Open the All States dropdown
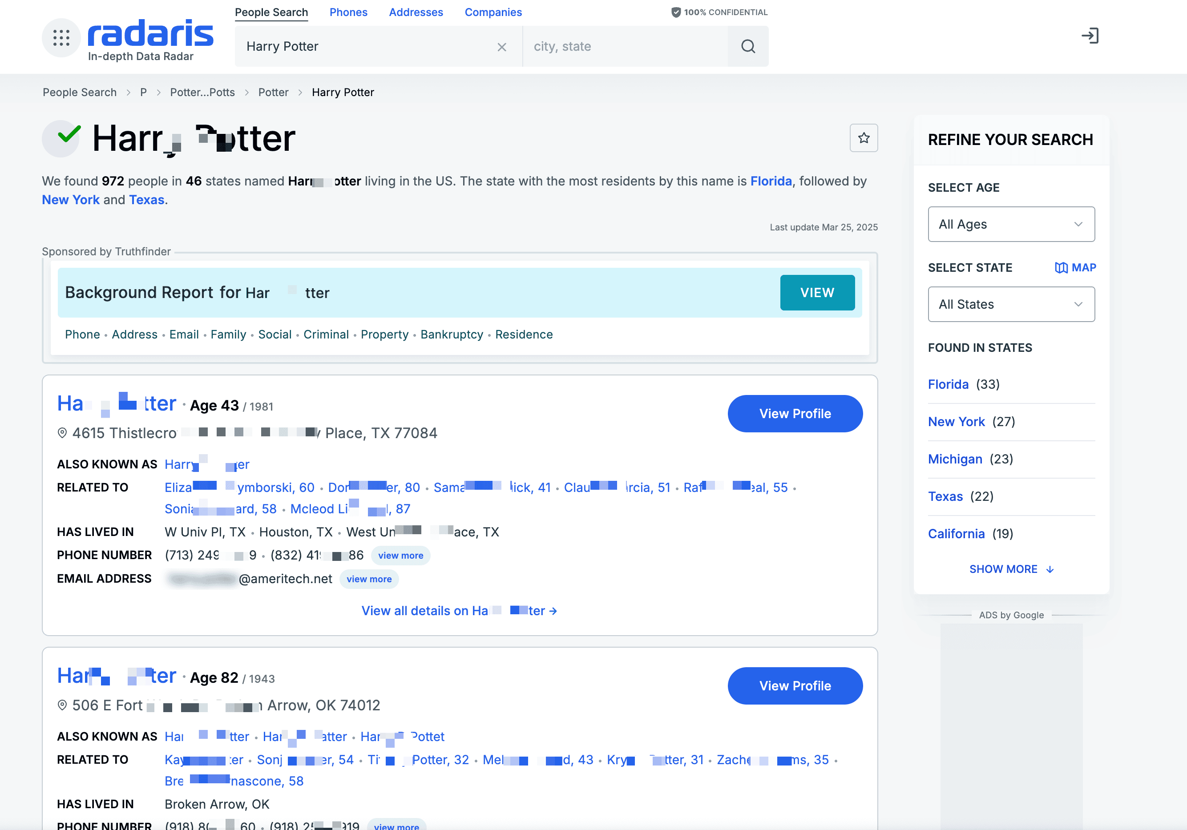 coord(1011,304)
